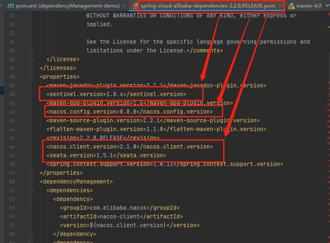Viewport: 330px width, 243px height.
Task: Click the XSD icon on maven-4.0 tab
Action: point(291,6)
